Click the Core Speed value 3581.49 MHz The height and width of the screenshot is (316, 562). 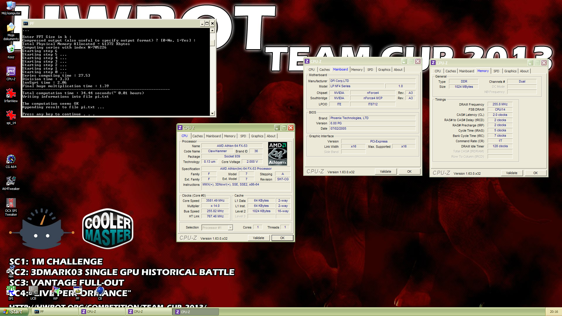tap(215, 201)
